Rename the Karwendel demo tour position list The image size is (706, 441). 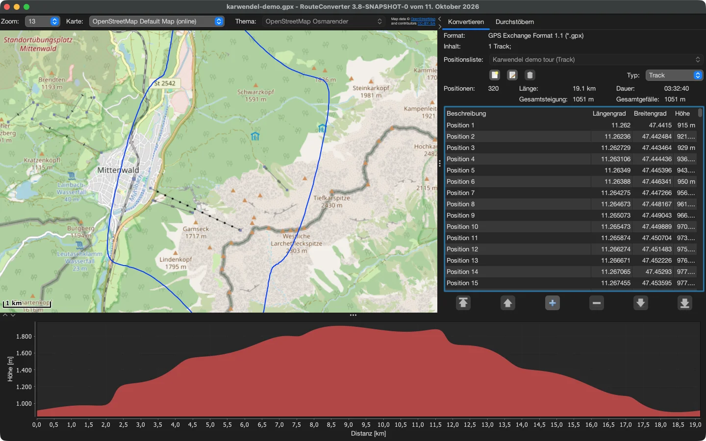click(x=512, y=75)
